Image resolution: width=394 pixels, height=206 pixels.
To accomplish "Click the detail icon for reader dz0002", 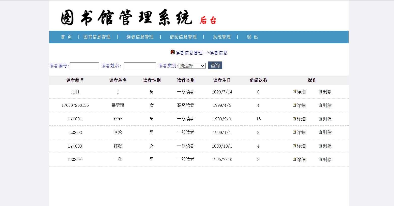I will [x=294, y=132].
